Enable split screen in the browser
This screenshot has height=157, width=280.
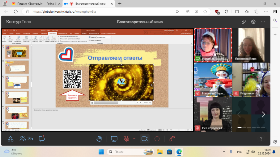click(x=237, y=12)
